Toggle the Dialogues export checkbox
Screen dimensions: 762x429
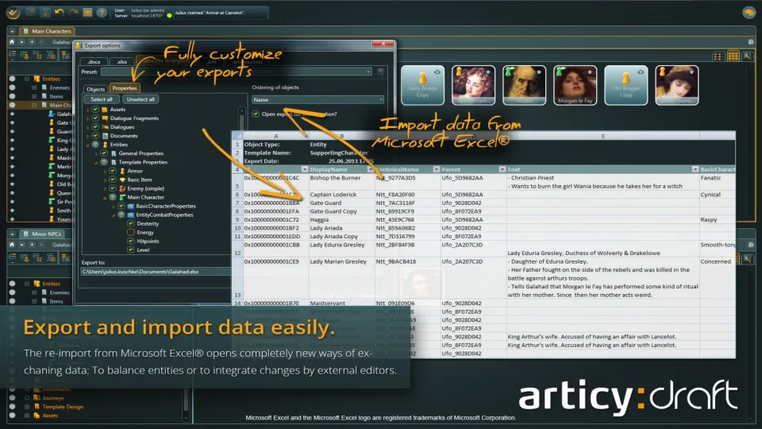[95, 127]
